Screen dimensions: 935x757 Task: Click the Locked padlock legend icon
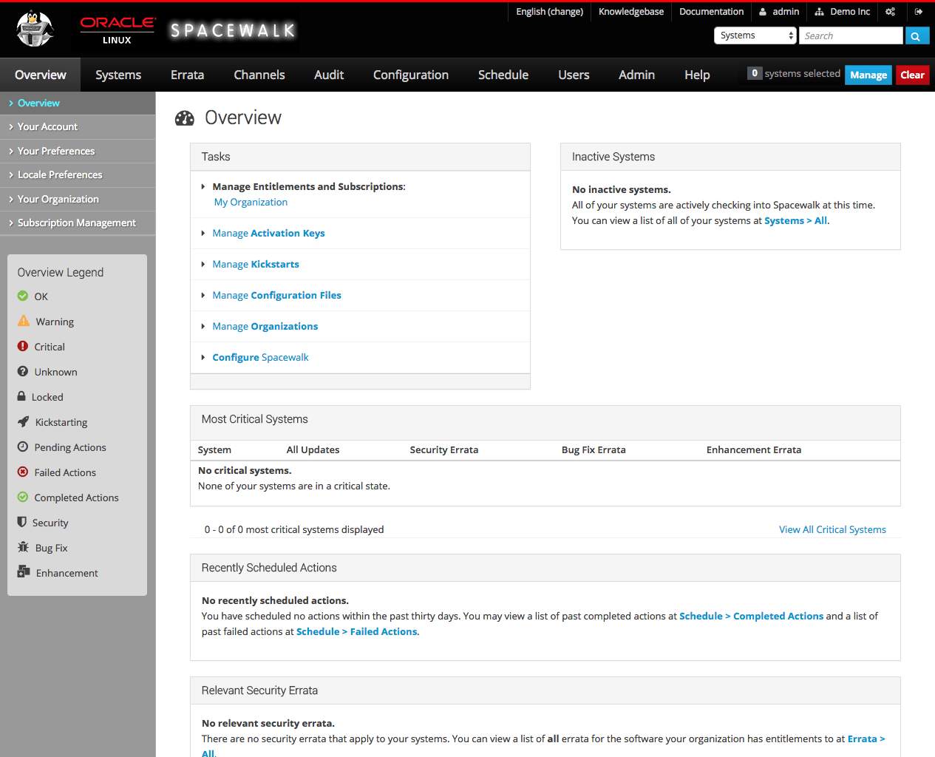[21, 396]
